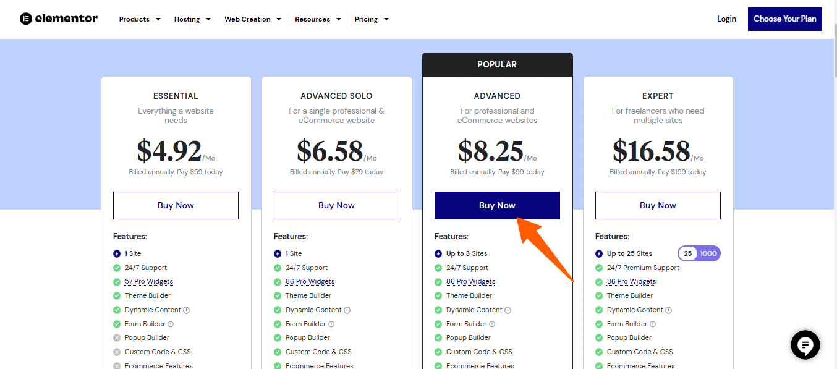837x369 pixels.
Task: Click 'Ecommerce Features' in the Expert column
Action: click(640, 365)
